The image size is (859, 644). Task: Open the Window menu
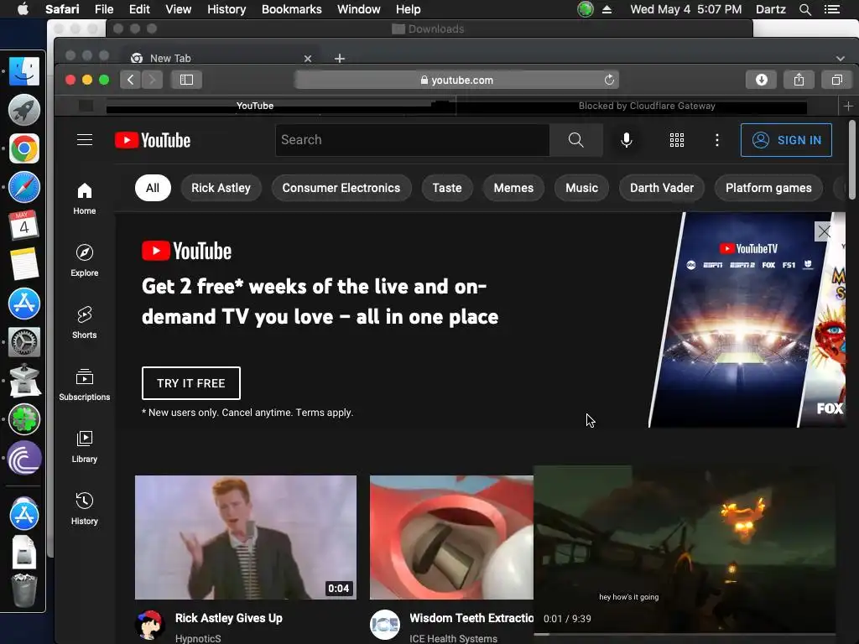[359, 9]
